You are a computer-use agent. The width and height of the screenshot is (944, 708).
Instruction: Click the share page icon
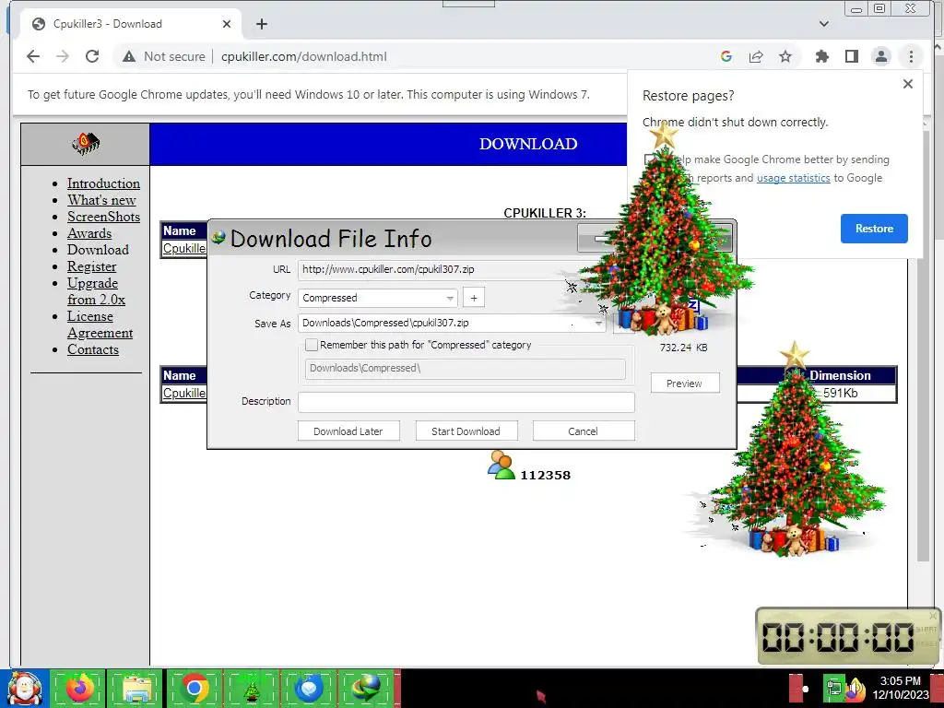pyautogui.click(x=756, y=56)
